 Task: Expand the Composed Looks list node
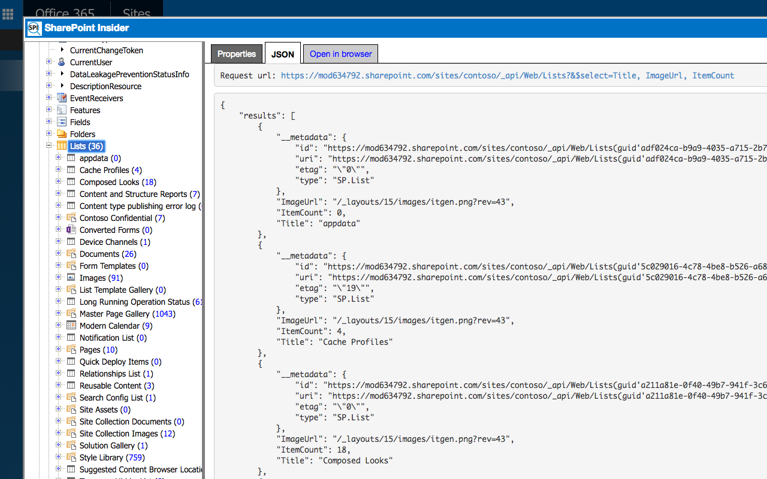pyautogui.click(x=59, y=181)
